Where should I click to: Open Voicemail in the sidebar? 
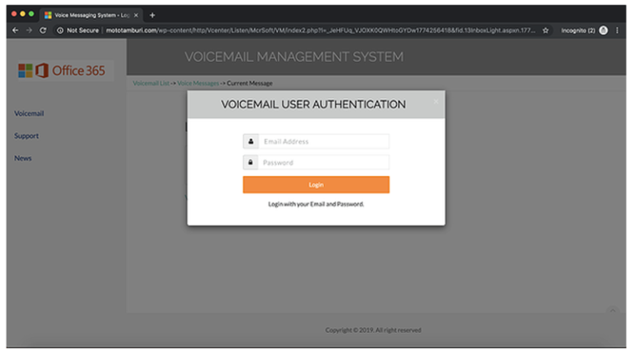(29, 114)
